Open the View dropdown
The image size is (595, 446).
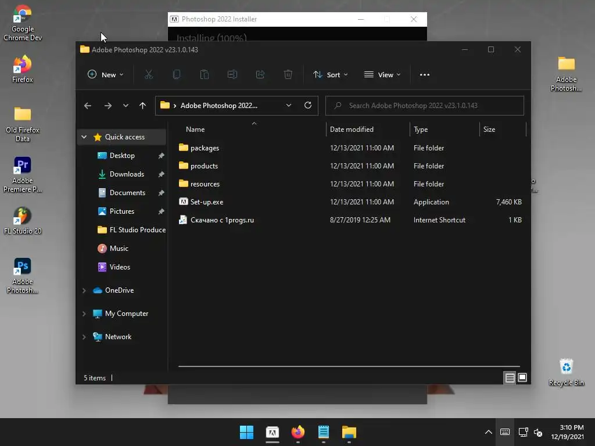click(382, 75)
